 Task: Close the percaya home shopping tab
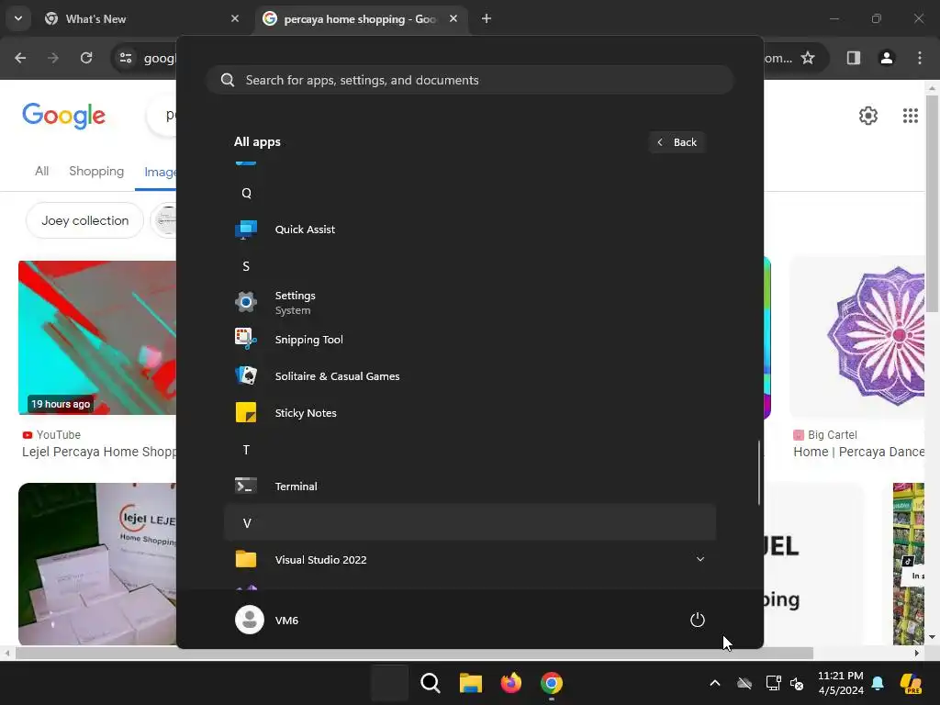[x=453, y=18]
